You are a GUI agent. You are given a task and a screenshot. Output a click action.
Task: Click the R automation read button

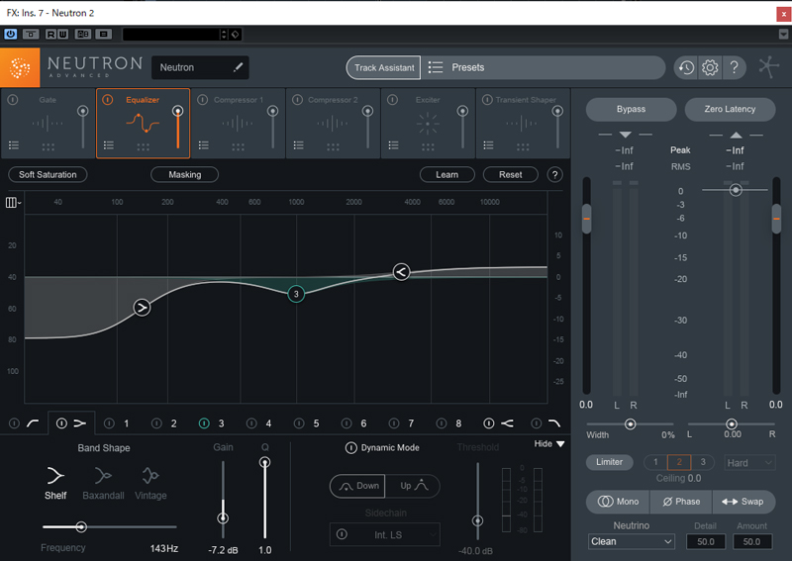[50, 34]
